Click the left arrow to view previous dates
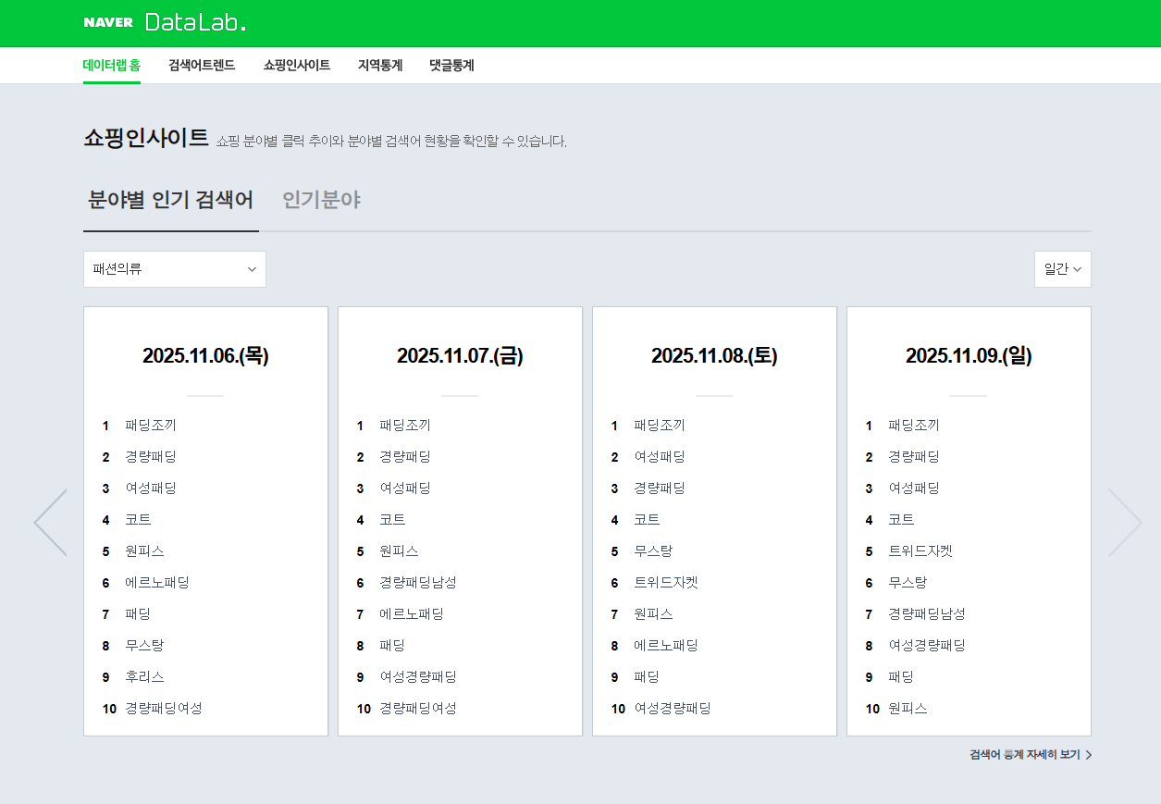 click(x=50, y=522)
